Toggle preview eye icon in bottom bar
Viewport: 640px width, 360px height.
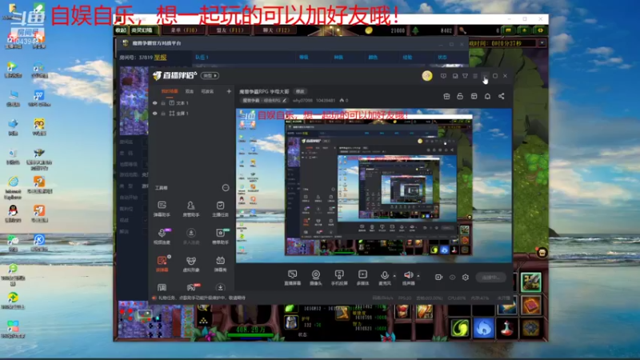(452, 277)
